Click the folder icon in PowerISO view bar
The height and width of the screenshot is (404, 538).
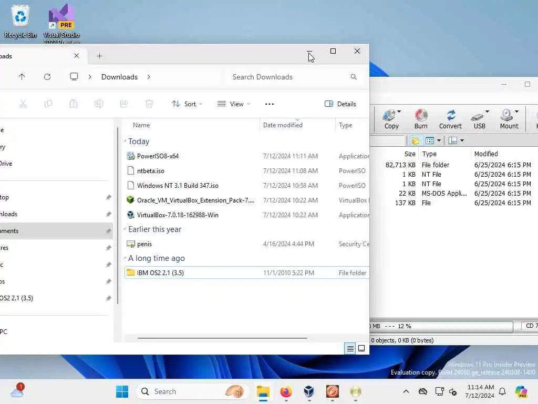click(416, 140)
